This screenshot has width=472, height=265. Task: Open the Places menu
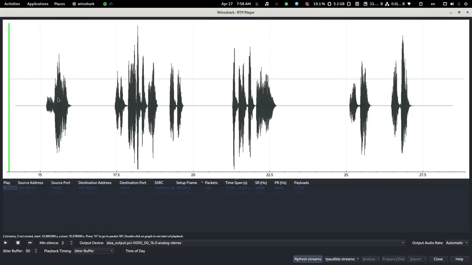(x=59, y=4)
